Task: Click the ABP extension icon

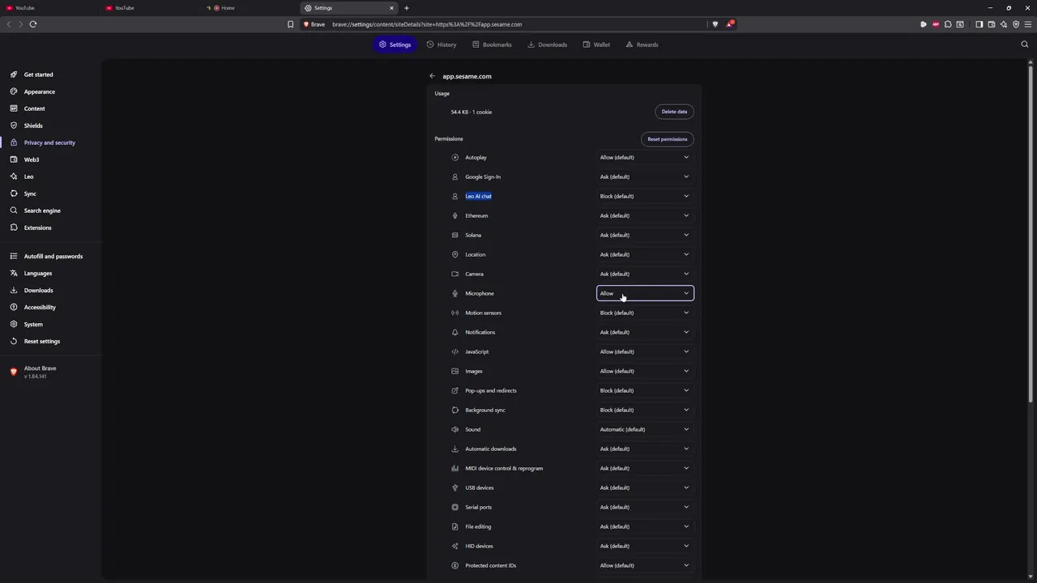Action: [x=936, y=24]
